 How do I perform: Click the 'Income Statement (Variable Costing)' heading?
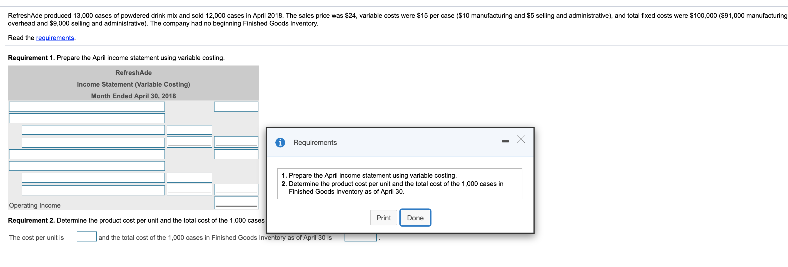pyautogui.click(x=133, y=84)
